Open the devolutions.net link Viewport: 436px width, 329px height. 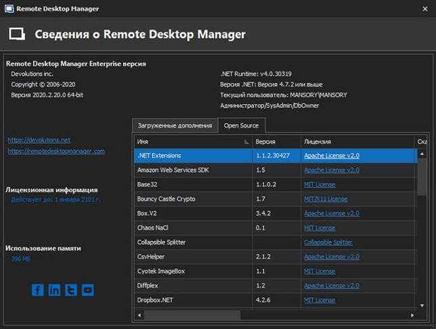point(39,140)
